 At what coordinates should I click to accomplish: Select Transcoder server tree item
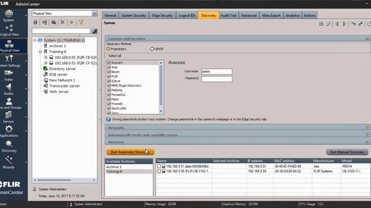(x=64, y=86)
